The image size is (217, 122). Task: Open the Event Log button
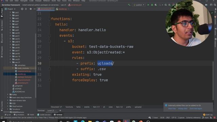208,115
